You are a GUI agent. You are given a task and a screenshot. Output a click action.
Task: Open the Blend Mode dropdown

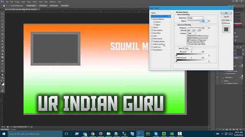196,18
